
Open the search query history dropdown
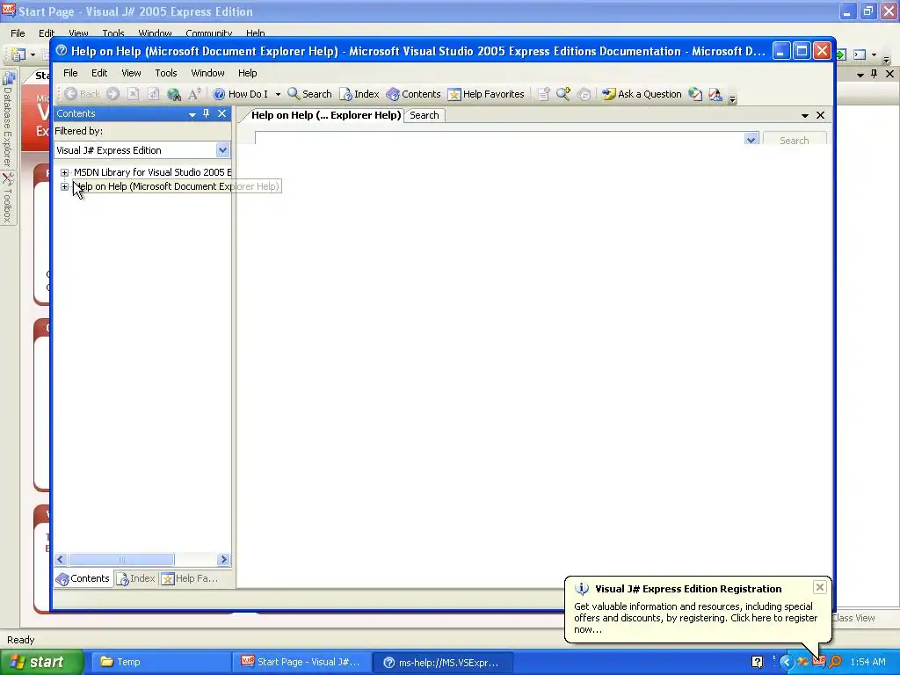(x=751, y=140)
